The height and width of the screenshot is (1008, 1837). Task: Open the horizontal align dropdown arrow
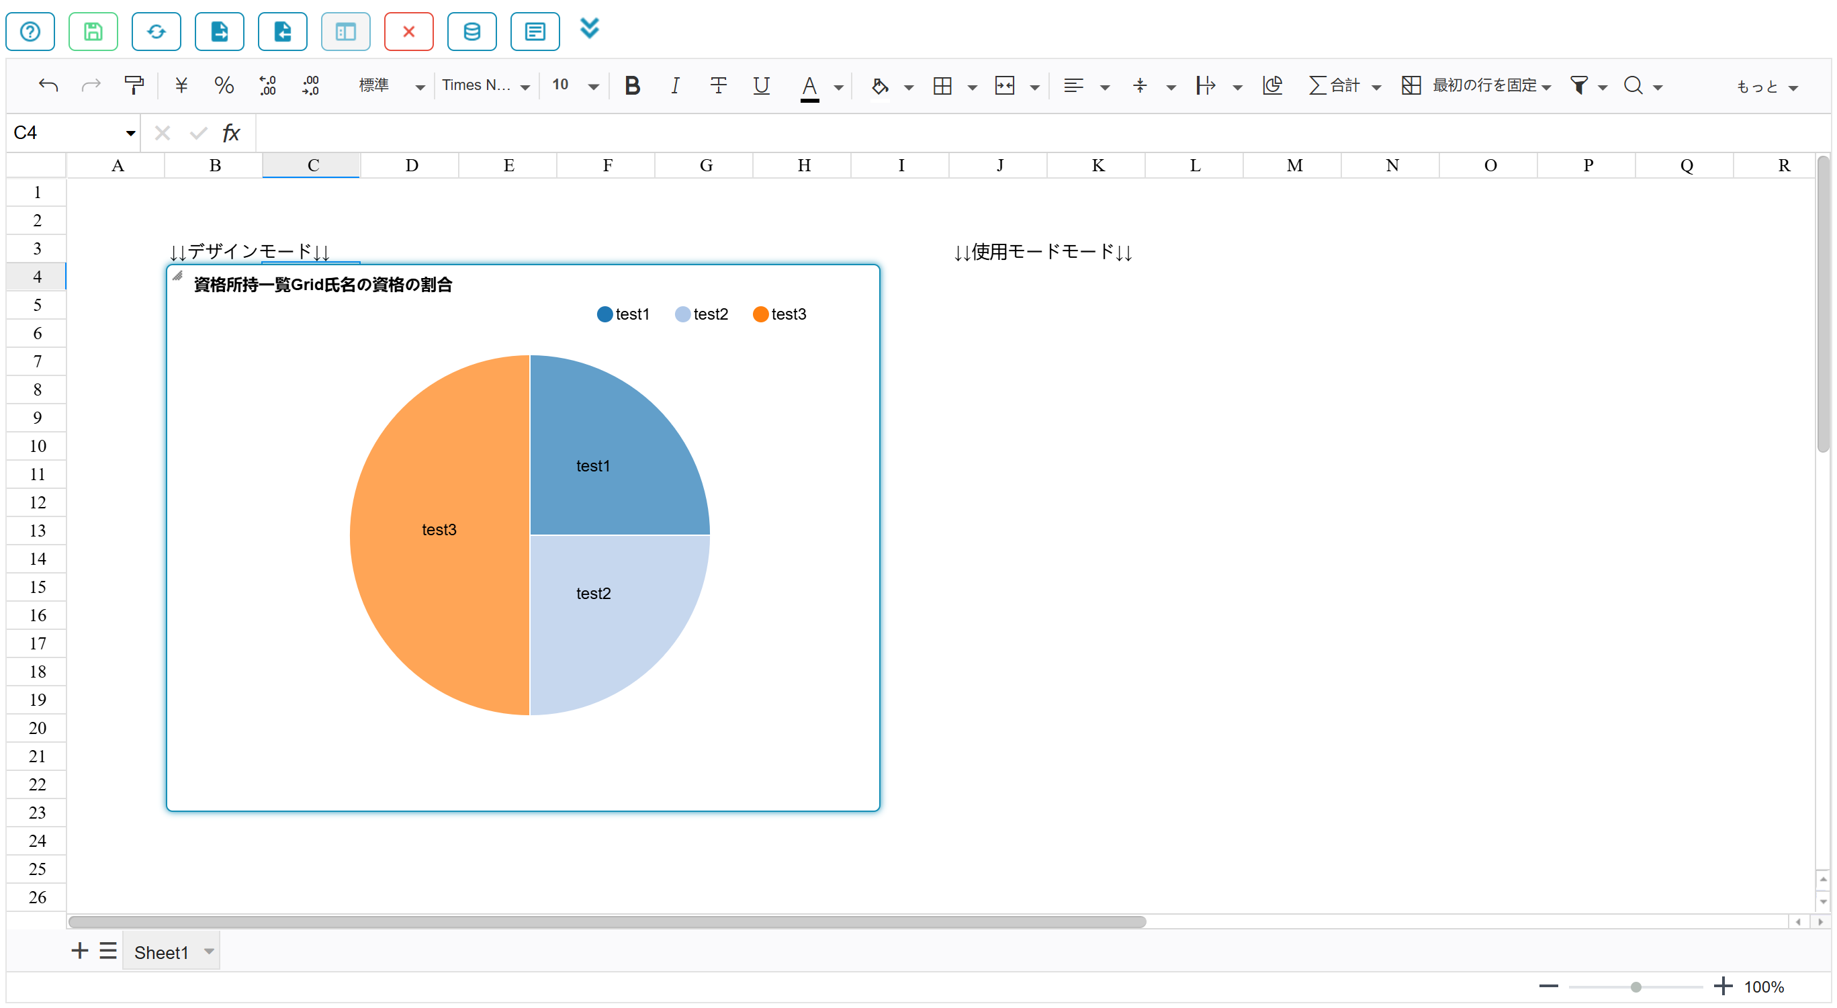(1105, 87)
